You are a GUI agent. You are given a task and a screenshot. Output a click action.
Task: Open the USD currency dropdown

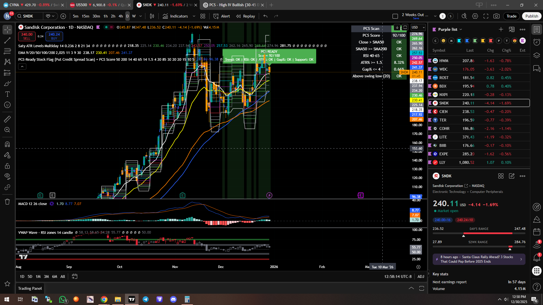point(418,27)
